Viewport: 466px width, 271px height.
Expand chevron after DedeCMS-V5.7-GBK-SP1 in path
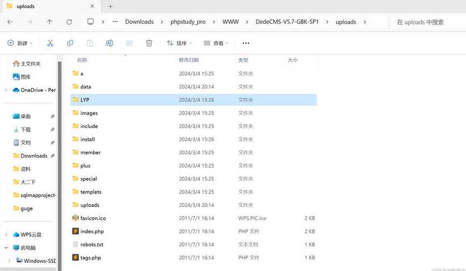click(327, 22)
